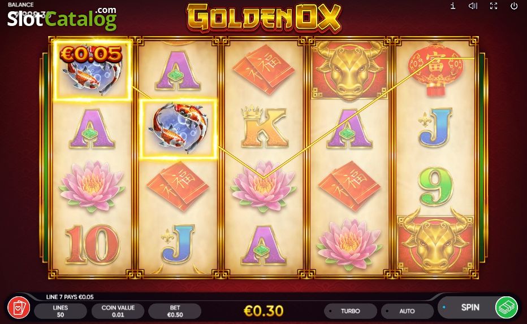Change the Coin Value 0.01 setting
This screenshot has height=324, width=527.
click(x=118, y=311)
